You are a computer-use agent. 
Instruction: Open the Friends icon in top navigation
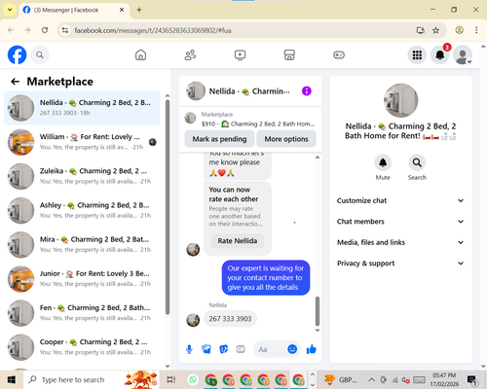(190, 55)
